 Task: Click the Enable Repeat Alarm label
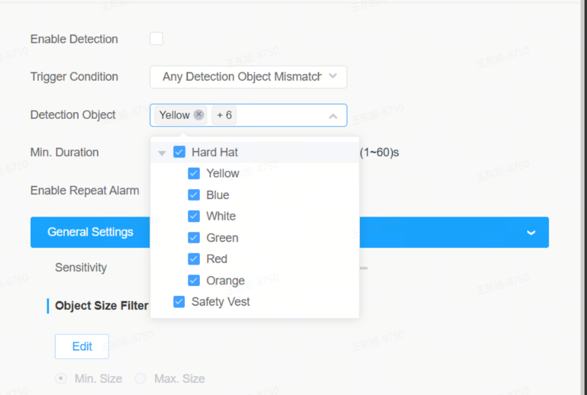click(84, 190)
